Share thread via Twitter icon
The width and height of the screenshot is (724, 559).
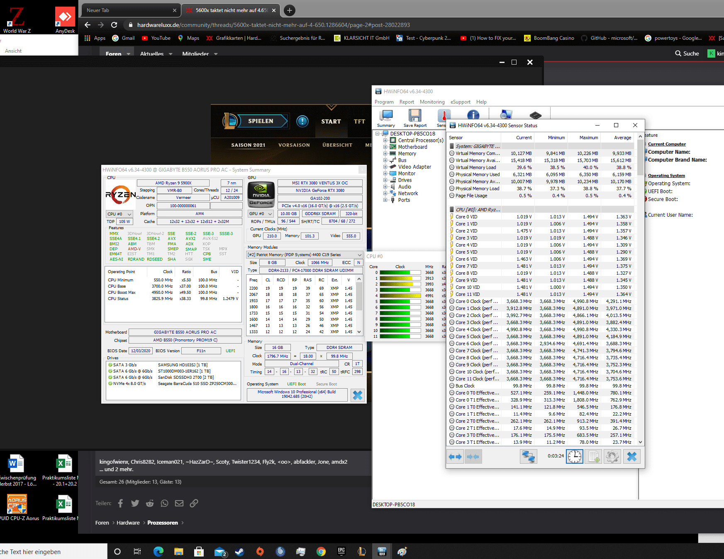point(135,503)
